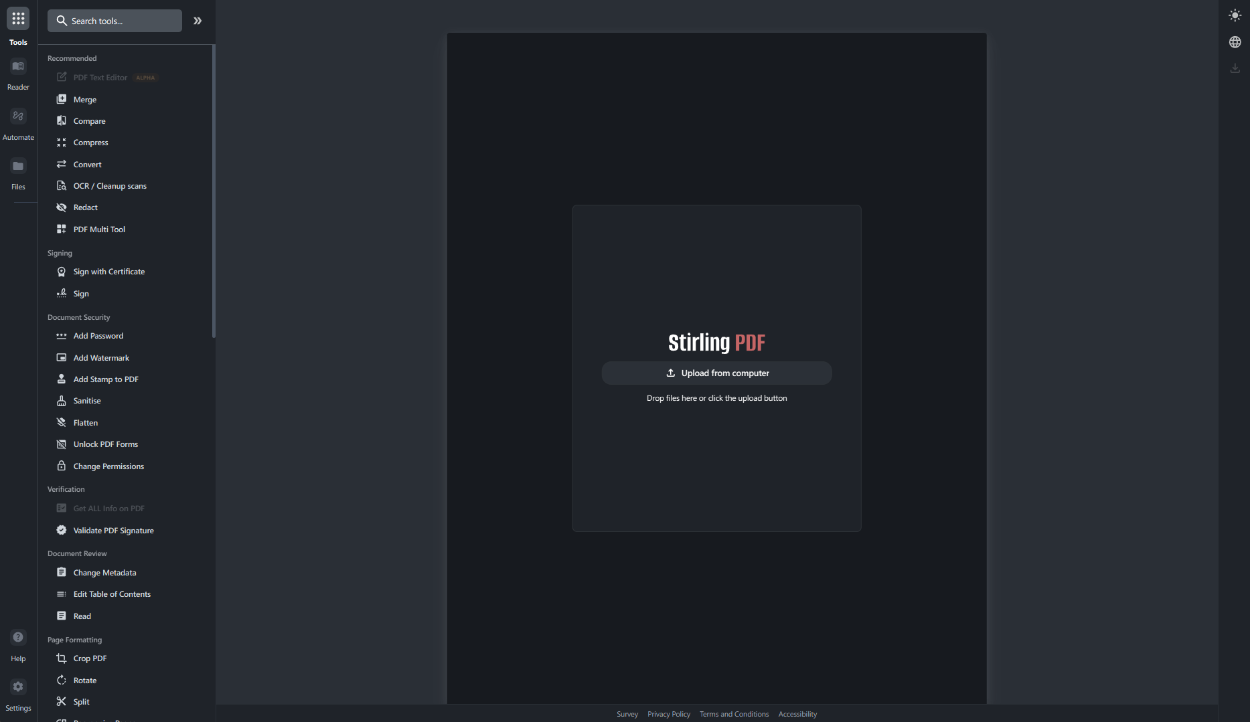Viewport: 1250px width, 722px height.
Task: Open the Files manager
Action: [x=18, y=173]
